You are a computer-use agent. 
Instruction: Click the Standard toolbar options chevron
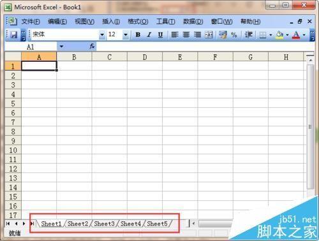pos(23,35)
